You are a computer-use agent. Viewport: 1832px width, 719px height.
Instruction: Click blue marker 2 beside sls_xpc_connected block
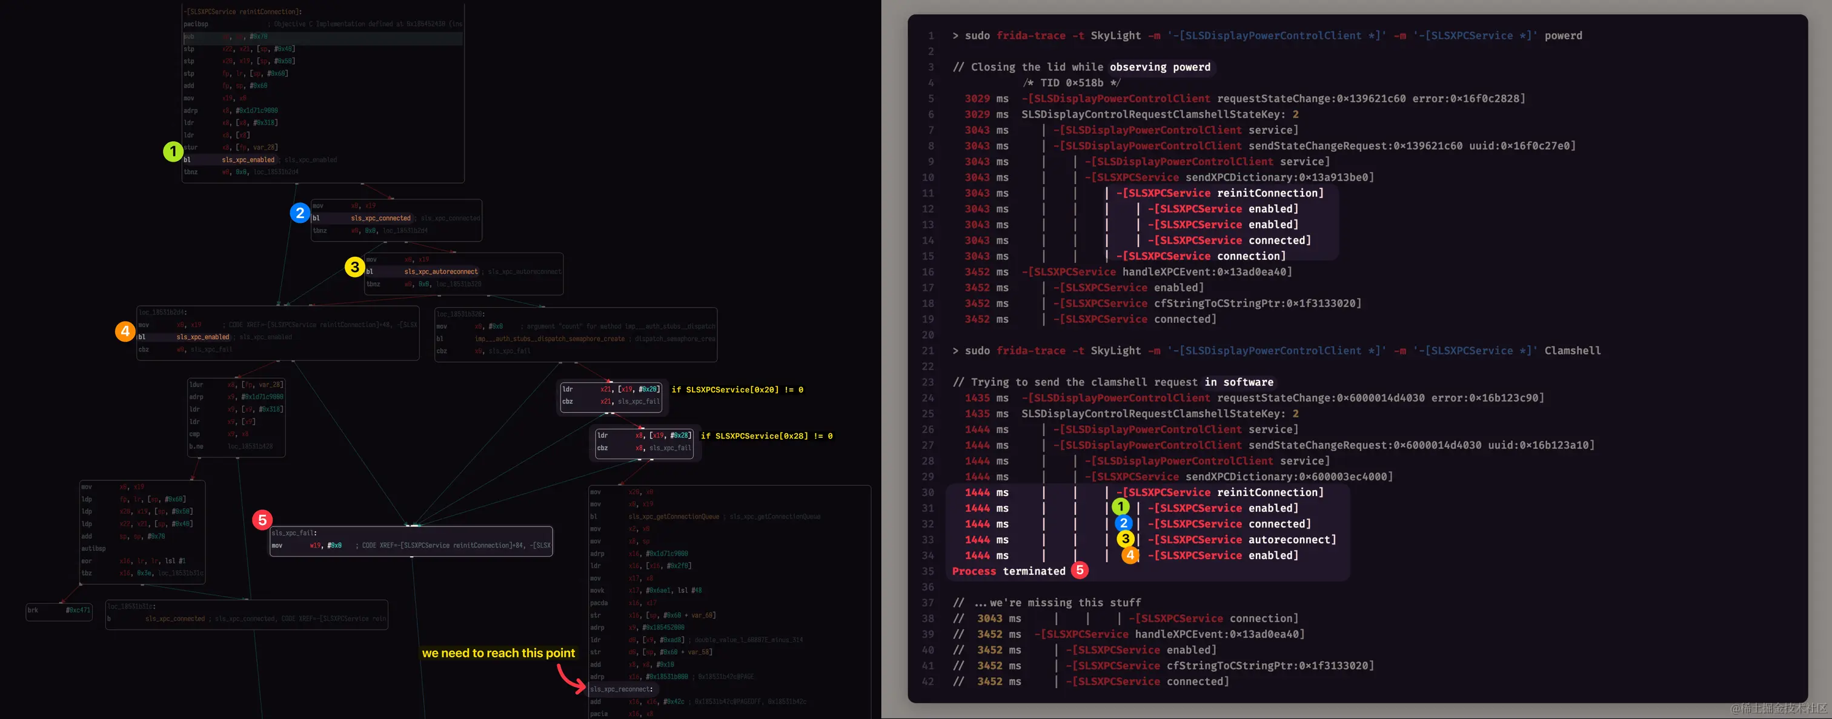click(299, 213)
